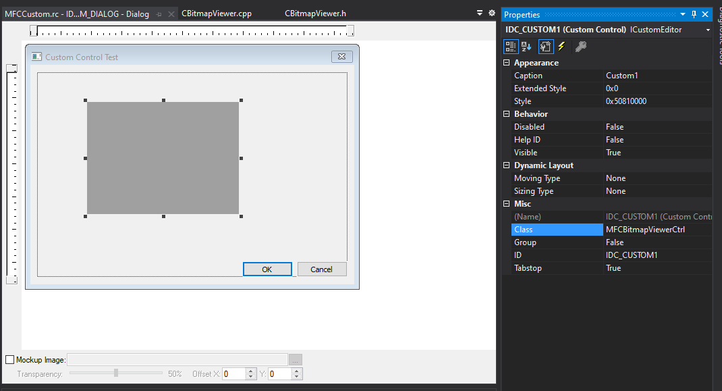Select the Class property row
Image resolution: width=722 pixels, height=391 pixels.
(x=611, y=230)
